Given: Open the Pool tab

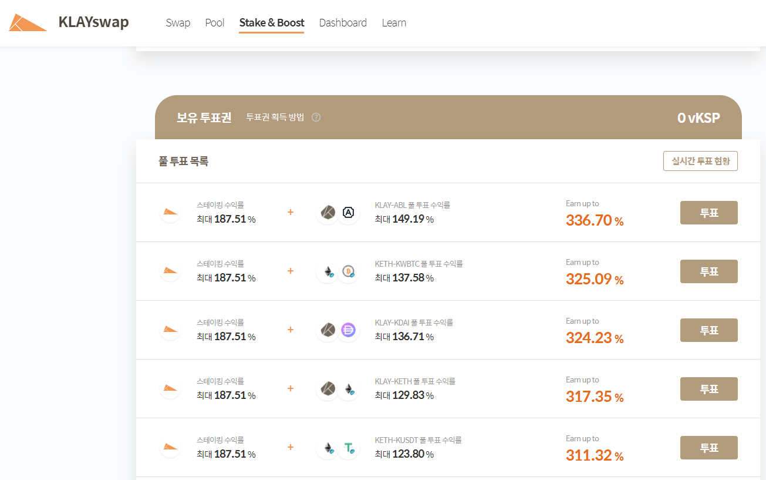Looking at the screenshot, I should coord(215,23).
